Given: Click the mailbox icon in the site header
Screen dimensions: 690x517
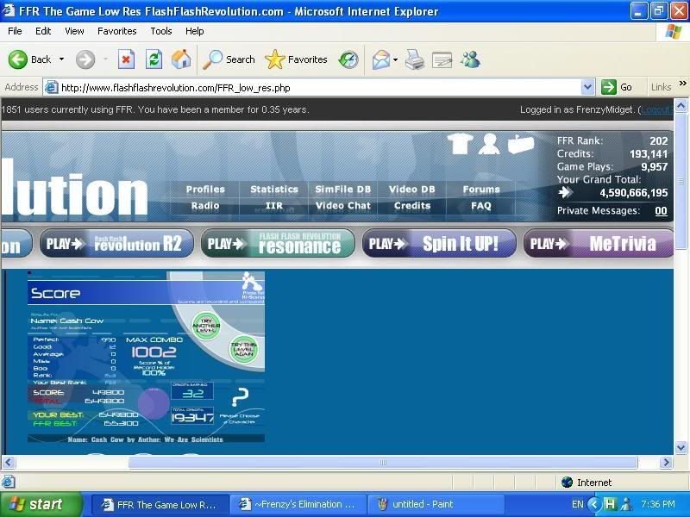Looking at the screenshot, I should (521, 144).
